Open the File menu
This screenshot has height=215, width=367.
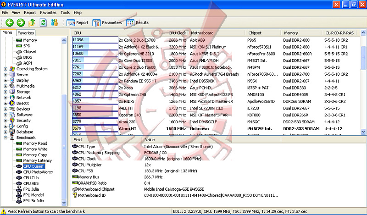tap(5, 13)
